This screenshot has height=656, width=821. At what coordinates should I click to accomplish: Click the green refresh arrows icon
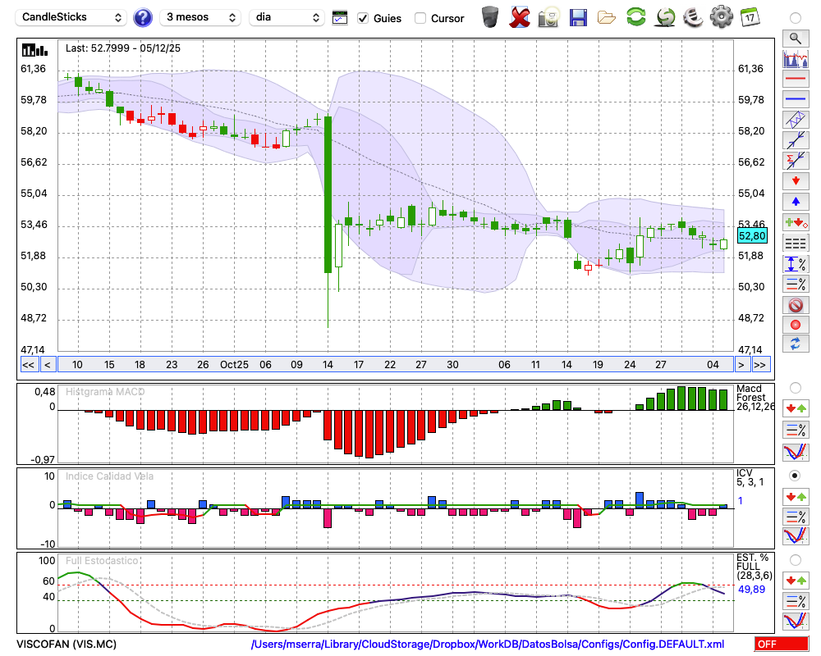point(635,16)
